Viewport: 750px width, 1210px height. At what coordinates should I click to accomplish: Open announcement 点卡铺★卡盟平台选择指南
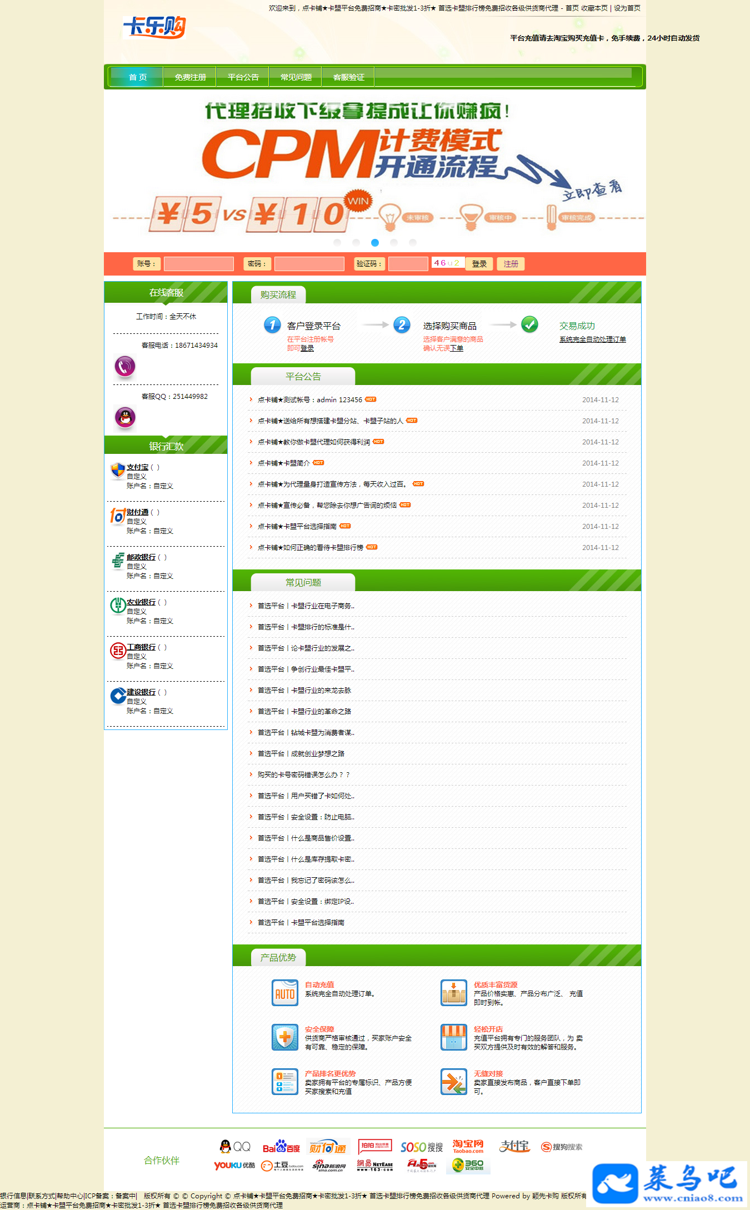(x=297, y=527)
